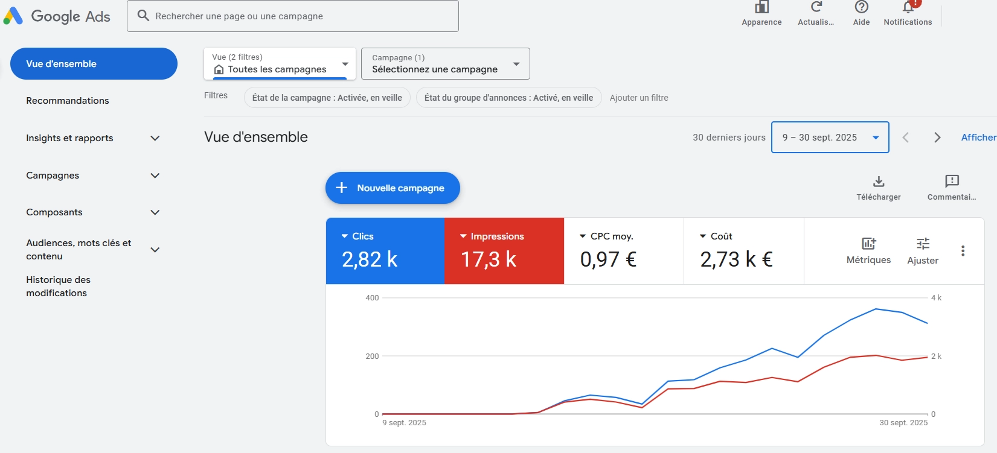Open the Sélectionnez une campagne dropdown
Screen dimensions: 997x453
point(445,64)
